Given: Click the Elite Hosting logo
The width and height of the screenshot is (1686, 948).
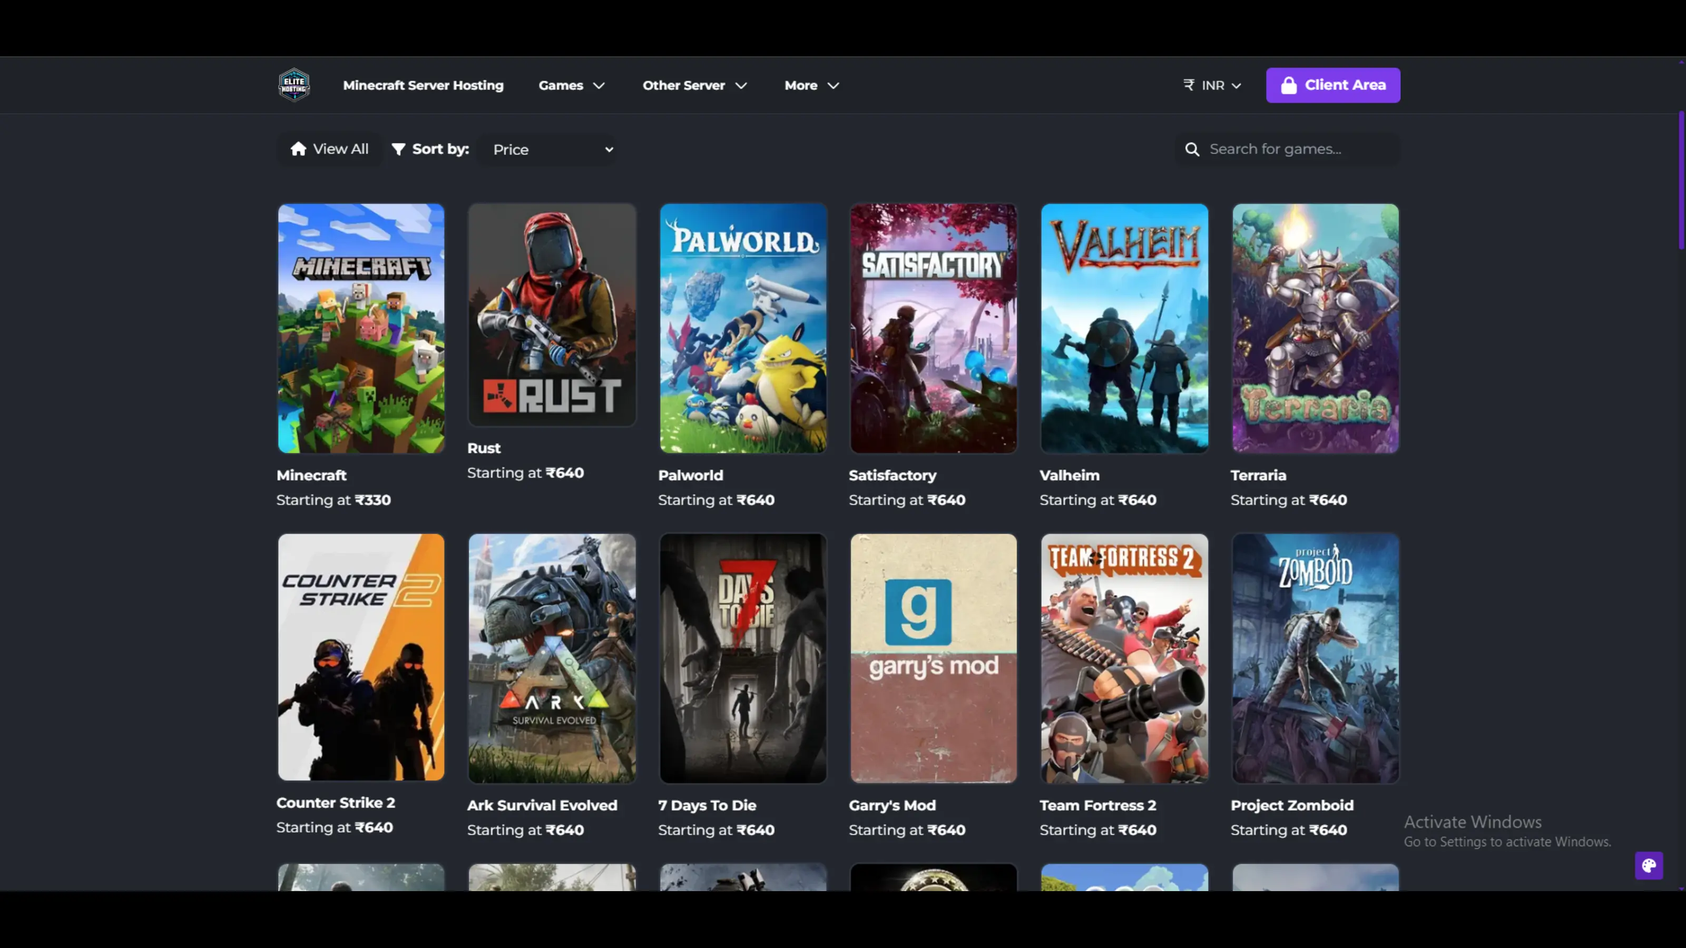Looking at the screenshot, I should 294,84.
